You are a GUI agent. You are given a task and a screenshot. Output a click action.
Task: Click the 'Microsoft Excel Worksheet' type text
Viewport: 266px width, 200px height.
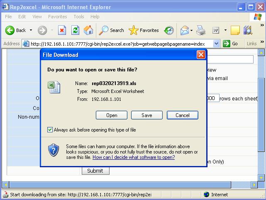coord(117,91)
